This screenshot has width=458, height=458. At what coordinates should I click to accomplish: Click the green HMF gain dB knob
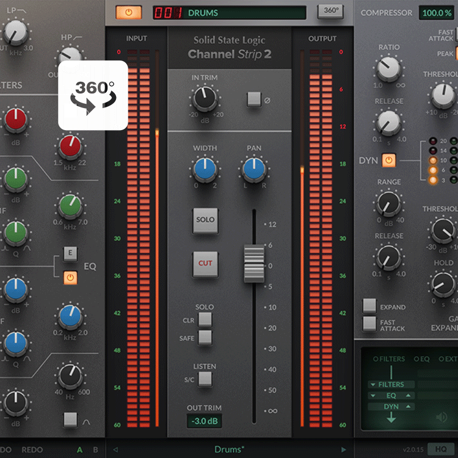[x=15, y=179]
